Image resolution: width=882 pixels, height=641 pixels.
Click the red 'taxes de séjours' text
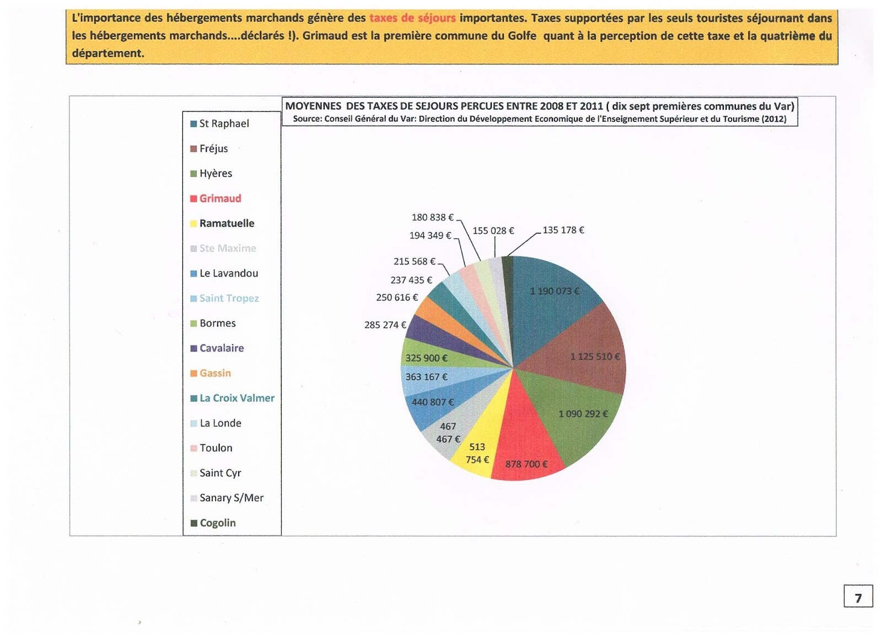[412, 18]
